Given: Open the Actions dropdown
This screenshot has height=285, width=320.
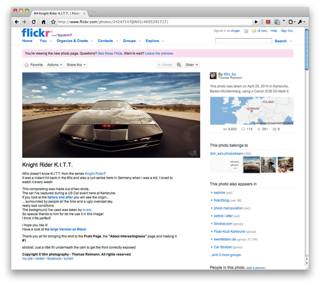Looking at the screenshot, I should pyautogui.click(x=54, y=65).
